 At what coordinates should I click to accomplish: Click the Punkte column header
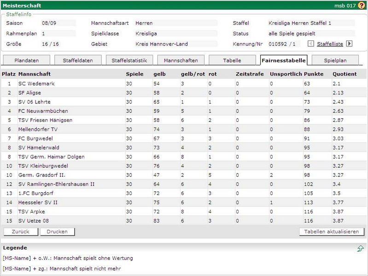pyautogui.click(x=314, y=74)
